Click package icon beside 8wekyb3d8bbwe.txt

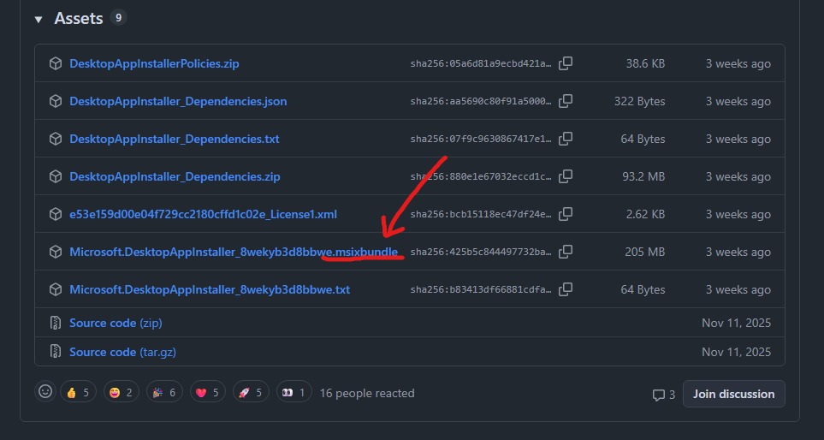[x=55, y=289]
